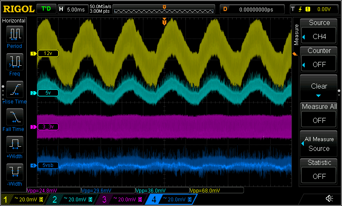Screen dimensions: 342x206
Task: Click channel 1 yellow ground marker
Action: tap(33, 53)
